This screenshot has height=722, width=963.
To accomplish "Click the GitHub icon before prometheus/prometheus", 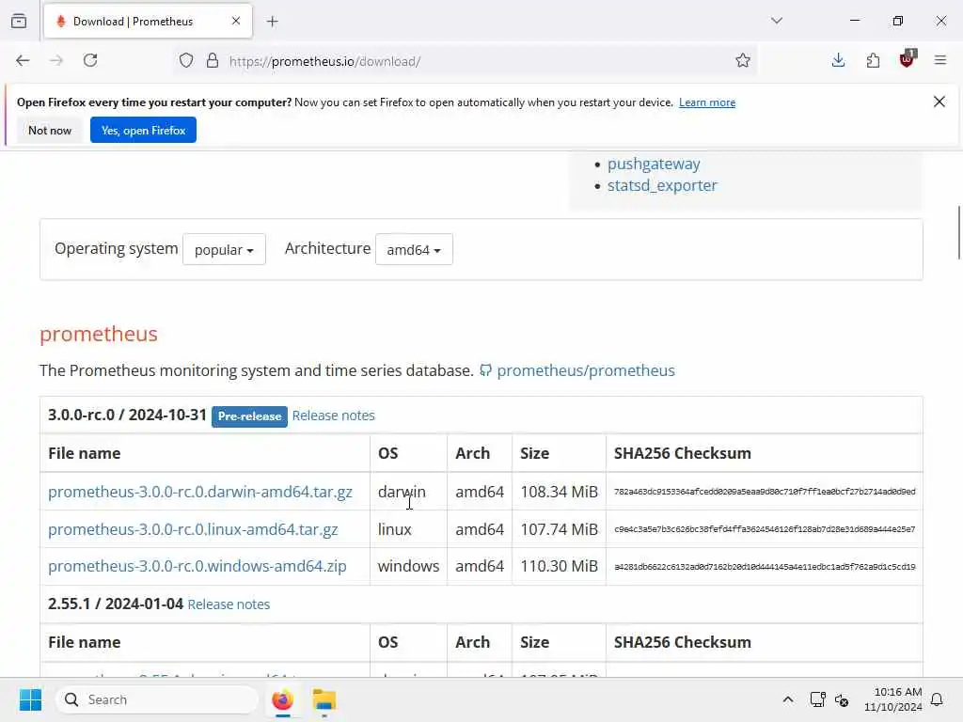I will coord(485,370).
